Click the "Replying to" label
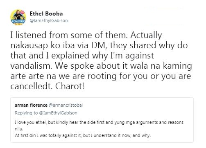 (26, 113)
